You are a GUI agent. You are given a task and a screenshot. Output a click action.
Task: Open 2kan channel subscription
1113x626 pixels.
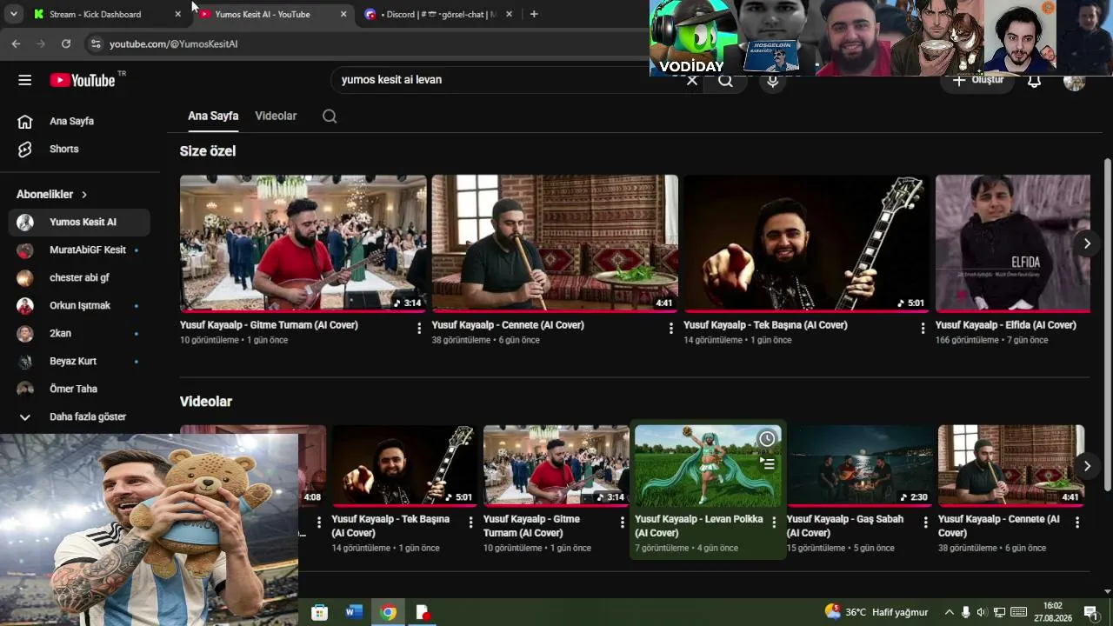80,334
